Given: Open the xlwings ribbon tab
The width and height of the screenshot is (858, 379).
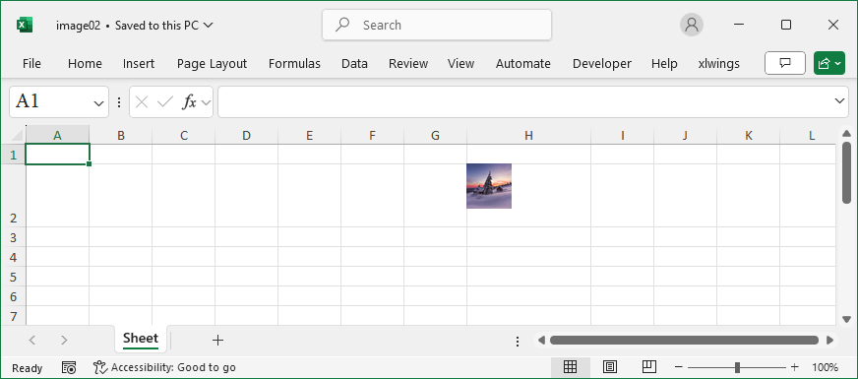Looking at the screenshot, I should pos(719,64).
